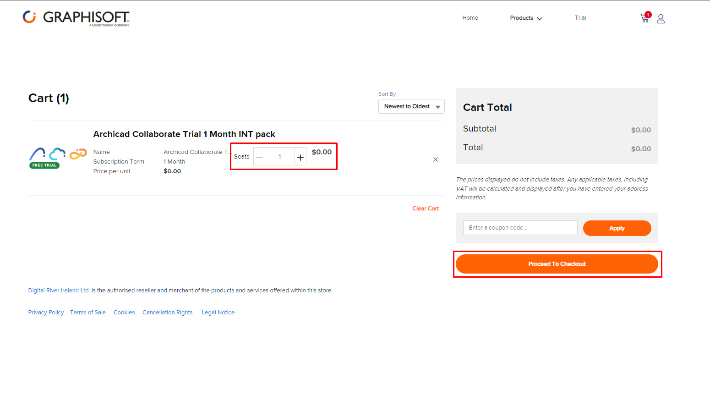
Task: Click the Clear Cart link
Action: click(426, 208)
